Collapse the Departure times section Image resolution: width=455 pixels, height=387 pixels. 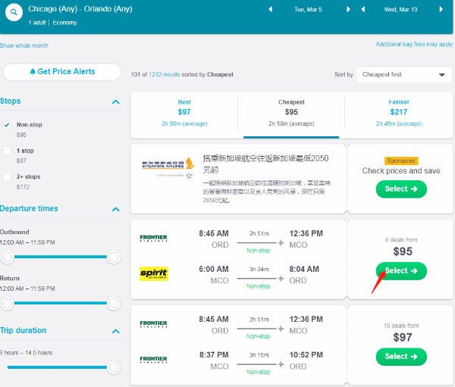pos(116,209)
